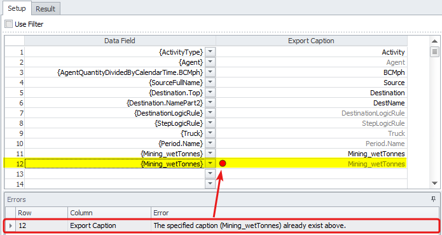The image size is (442, 235).
Task: Open dropdown for {Period.Name} field
Action: (210, 144)
